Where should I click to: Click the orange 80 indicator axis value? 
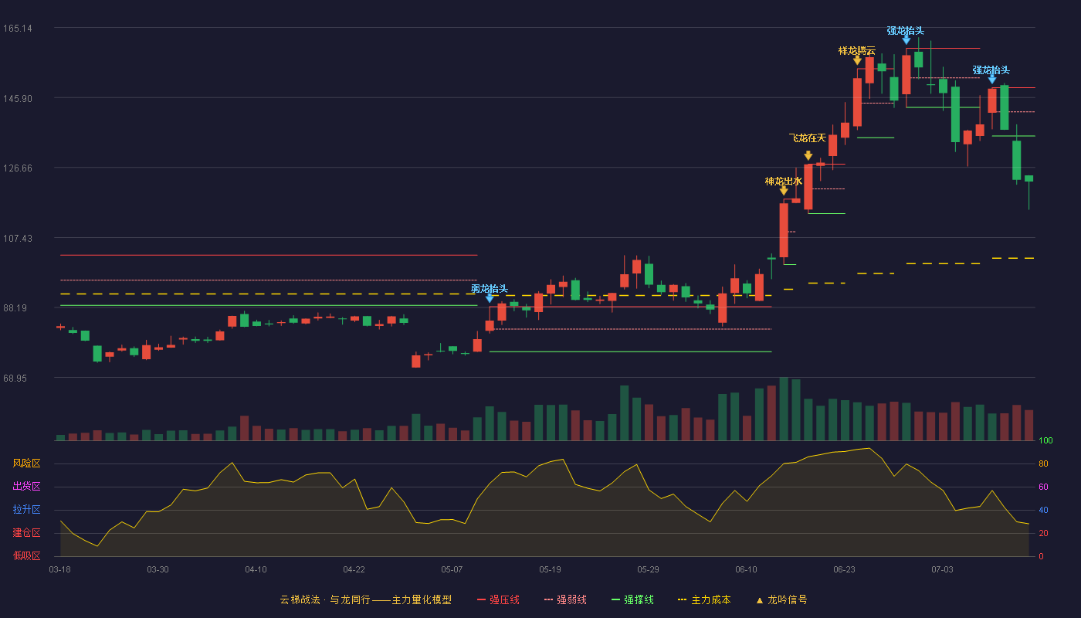[x=1043, y=463]
